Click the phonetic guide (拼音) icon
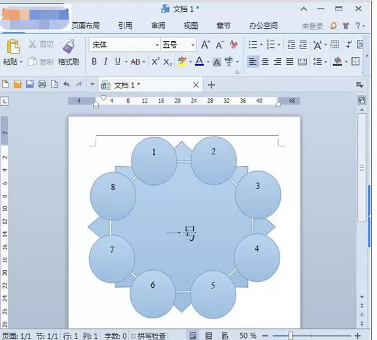This screenshot has height=340, width=377. point(228,61)
